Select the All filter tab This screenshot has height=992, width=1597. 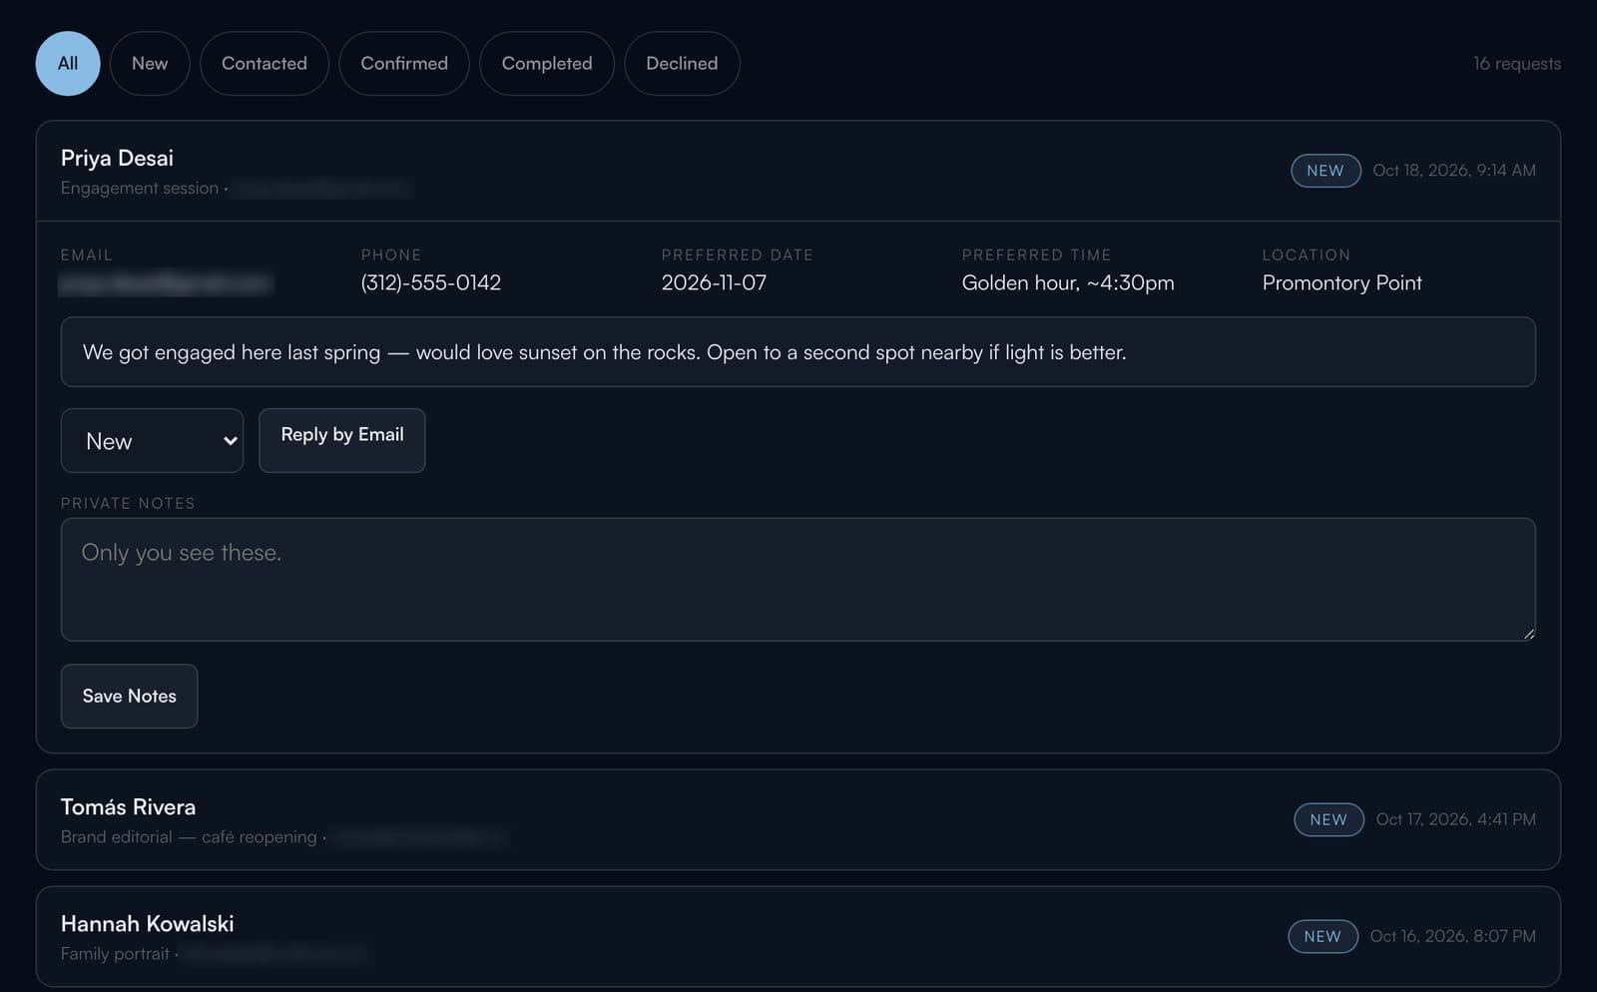coord(68,64)
